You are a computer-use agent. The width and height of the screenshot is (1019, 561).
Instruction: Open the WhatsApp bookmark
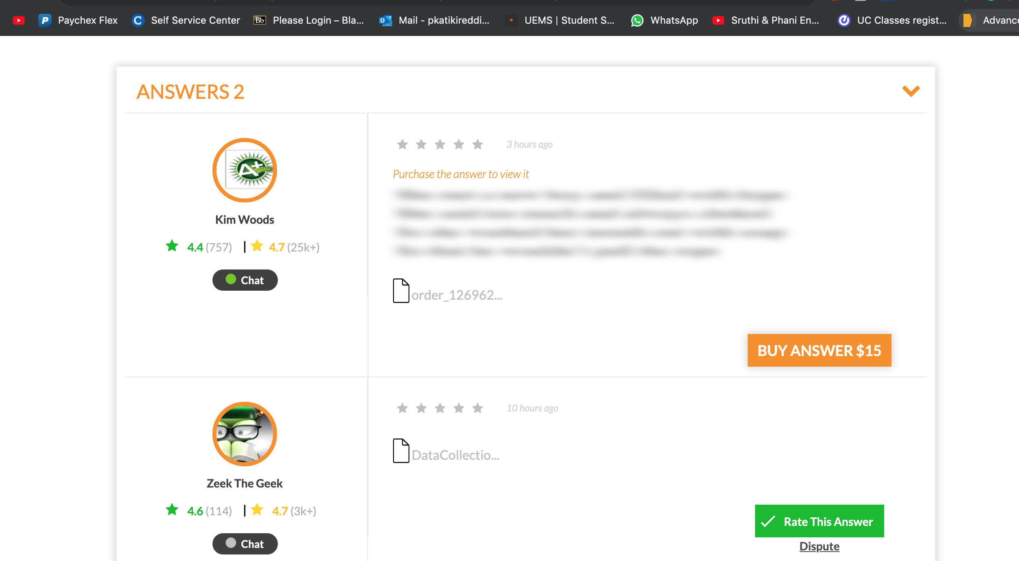pos(665,20)
